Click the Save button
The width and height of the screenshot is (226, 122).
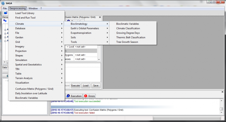(x=96, y=86)
